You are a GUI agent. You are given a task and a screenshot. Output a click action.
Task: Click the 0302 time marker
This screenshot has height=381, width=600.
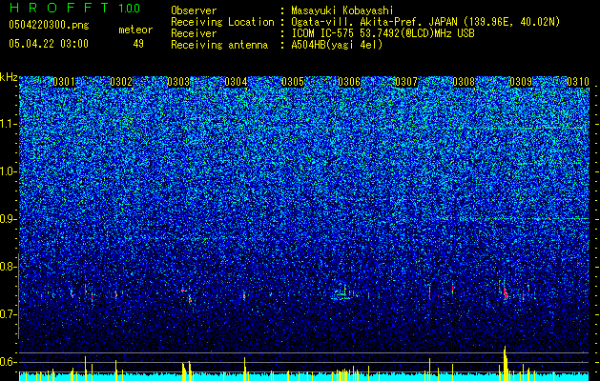click(x=121, y=82)
